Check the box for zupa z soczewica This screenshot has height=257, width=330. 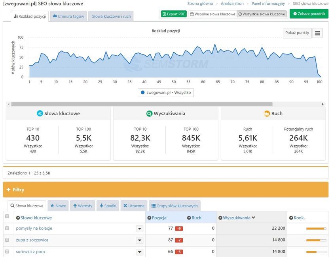point(7,240)
